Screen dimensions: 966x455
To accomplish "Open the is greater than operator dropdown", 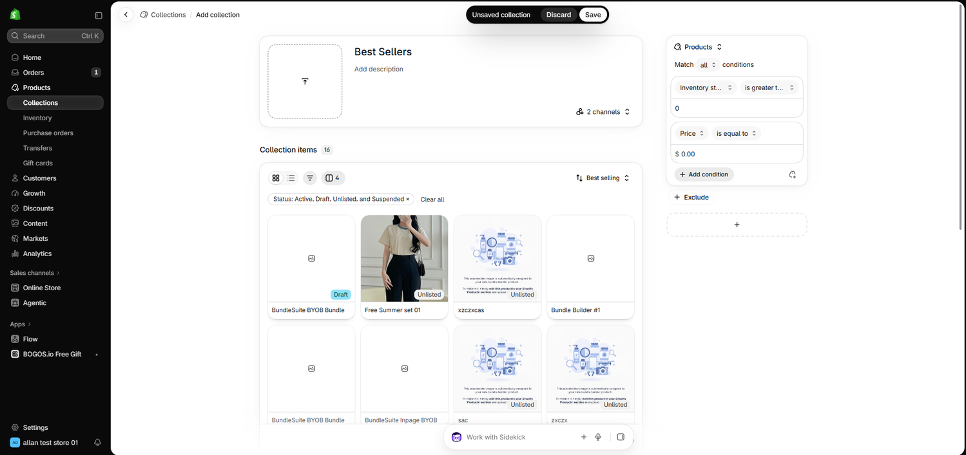I will pos(769,88).
